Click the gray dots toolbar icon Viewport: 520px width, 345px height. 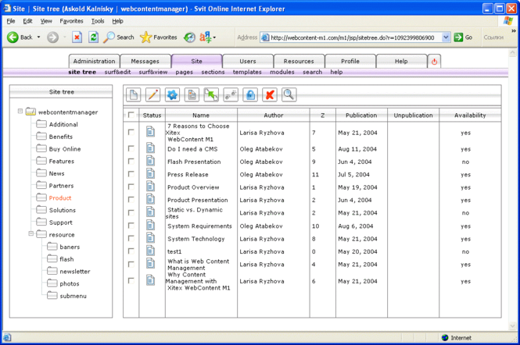(231, 95)
